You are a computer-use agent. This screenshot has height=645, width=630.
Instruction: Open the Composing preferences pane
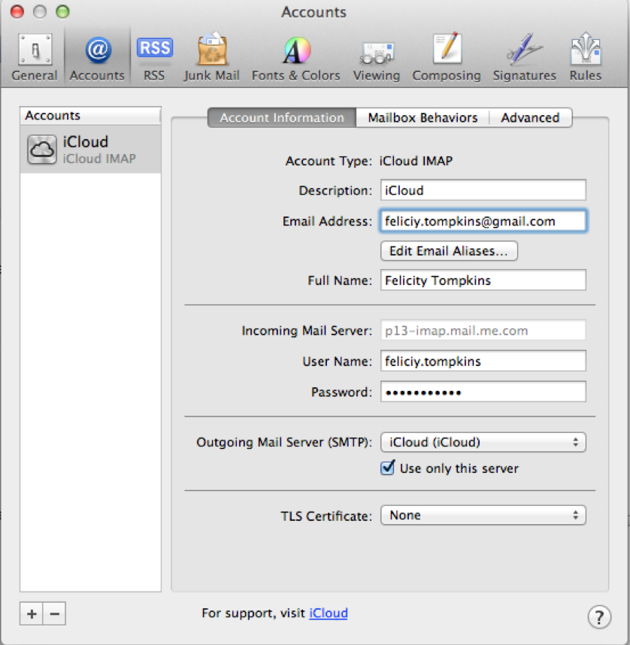click(x=447, y=58)
